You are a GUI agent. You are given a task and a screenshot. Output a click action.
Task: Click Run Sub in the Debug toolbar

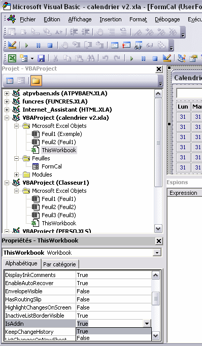tap(27, 46)
